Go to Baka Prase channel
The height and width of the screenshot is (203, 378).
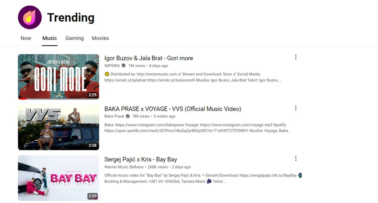(114, 117)
